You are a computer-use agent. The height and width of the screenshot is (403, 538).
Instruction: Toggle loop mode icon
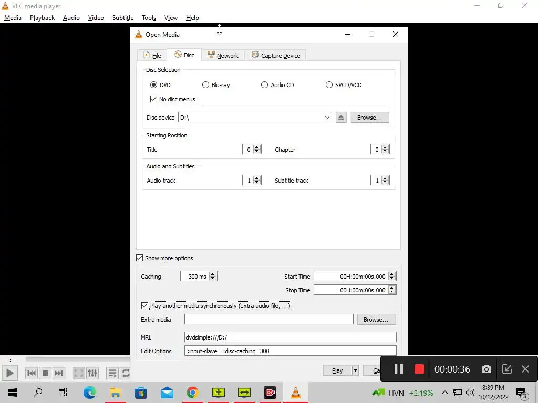coord(126,373)
